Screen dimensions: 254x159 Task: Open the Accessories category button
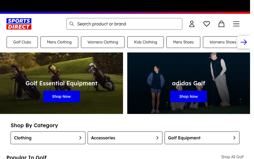tap(125, 138)
